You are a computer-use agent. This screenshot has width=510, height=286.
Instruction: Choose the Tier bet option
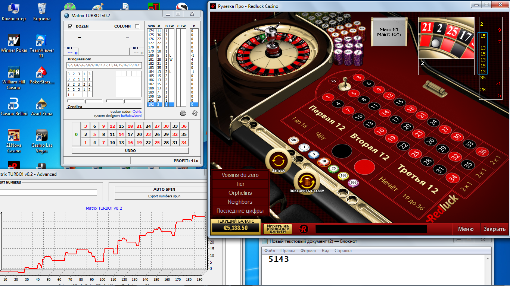(x=240, y=184)
